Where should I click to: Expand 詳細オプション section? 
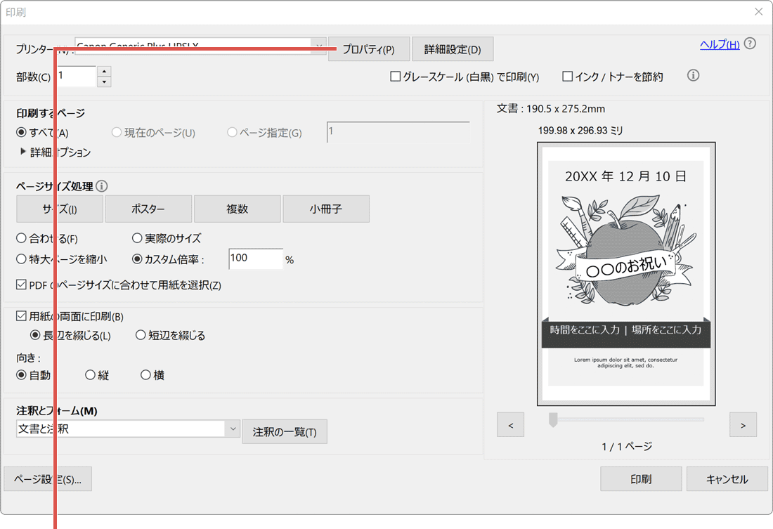point(22,152)
